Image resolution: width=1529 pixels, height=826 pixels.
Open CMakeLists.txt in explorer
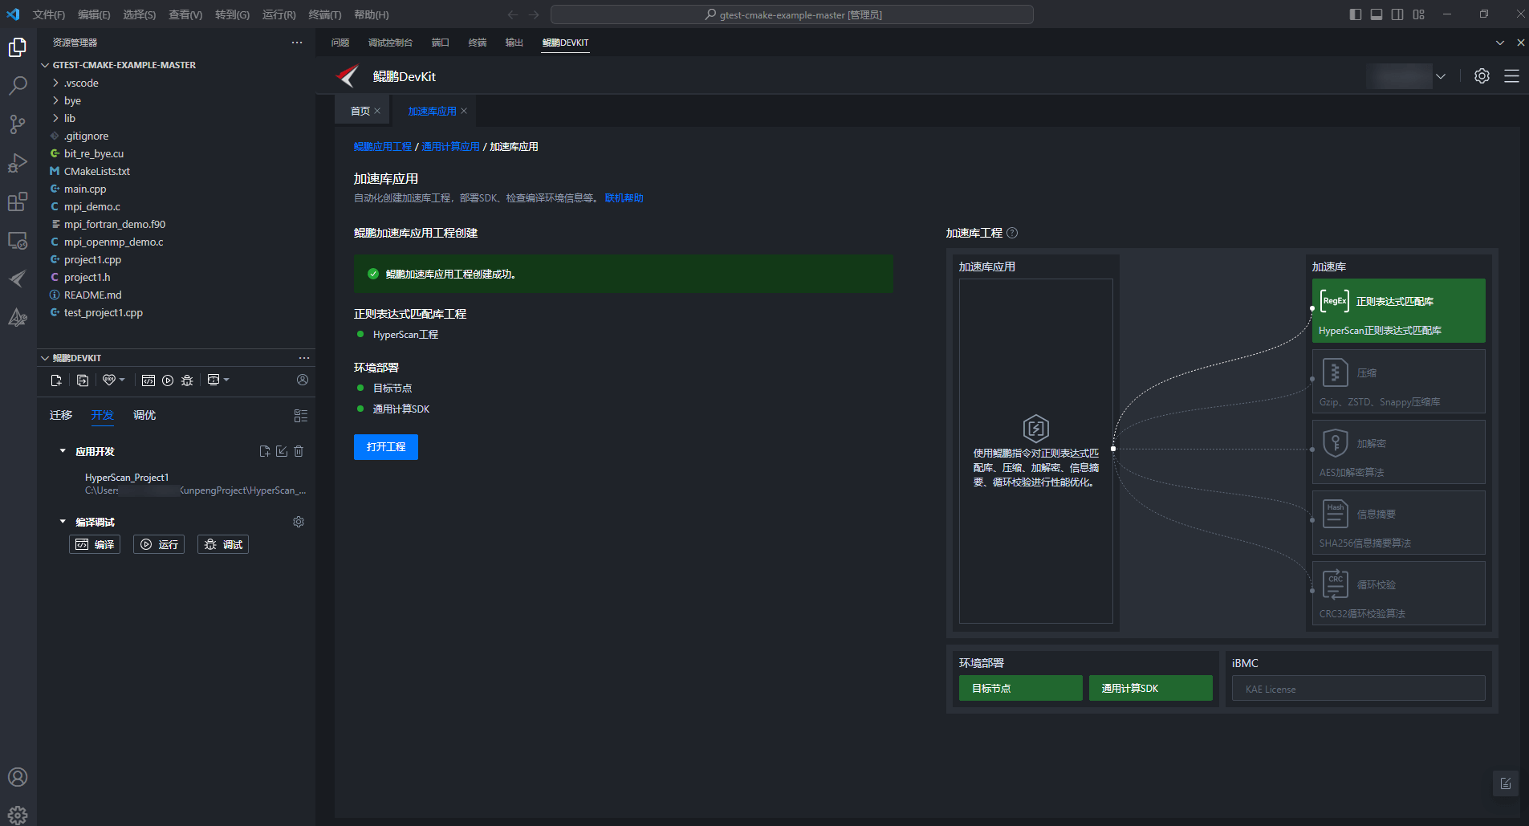coord(97,171)
